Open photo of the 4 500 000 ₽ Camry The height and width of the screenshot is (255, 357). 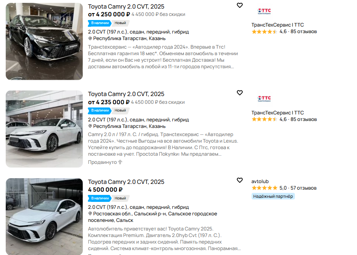[44, 215]
